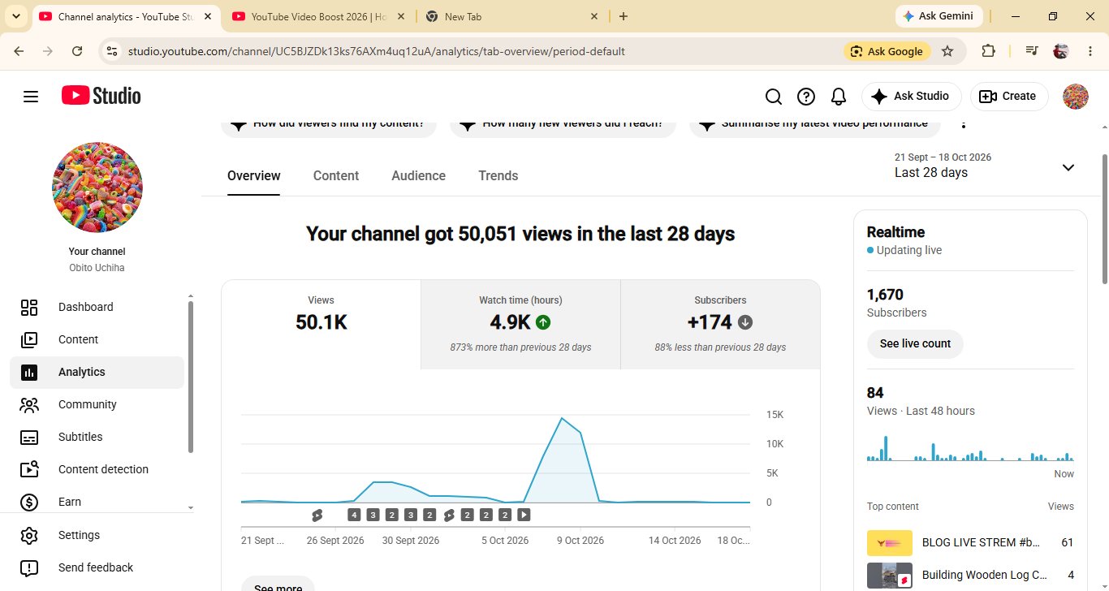
Task: Click See live count
Action: click(x=915, y=343)
